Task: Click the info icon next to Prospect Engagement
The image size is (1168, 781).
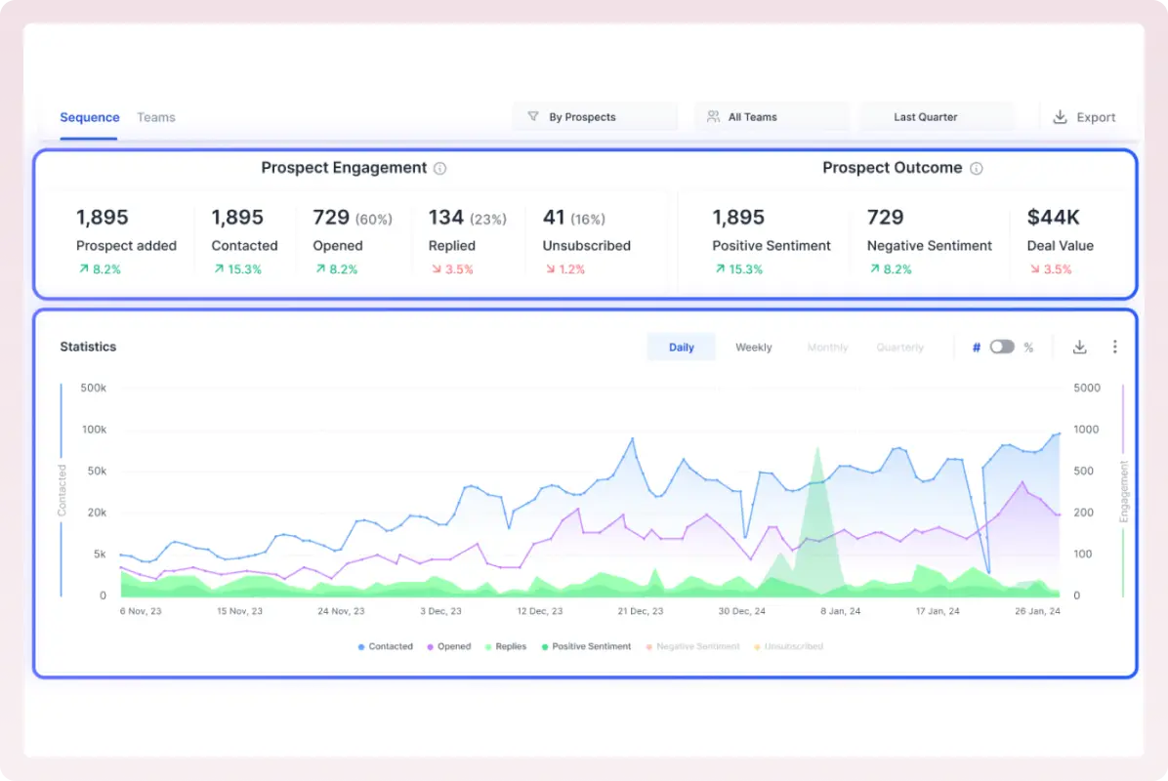Action: 439,168
